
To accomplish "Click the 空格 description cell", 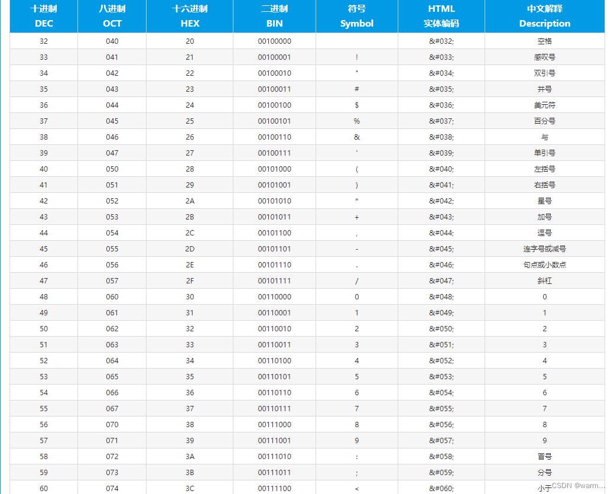I will click(545, 41).
